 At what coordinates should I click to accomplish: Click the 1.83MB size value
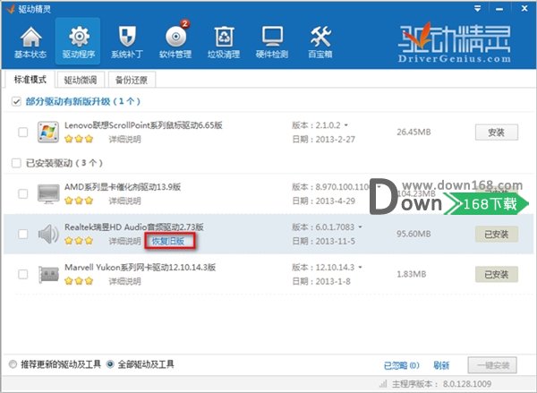click(x=412, y=274)
